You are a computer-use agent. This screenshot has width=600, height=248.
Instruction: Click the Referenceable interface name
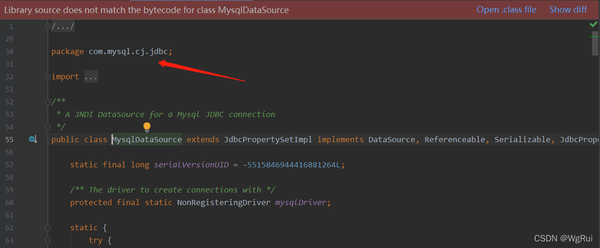click(454, 139)
